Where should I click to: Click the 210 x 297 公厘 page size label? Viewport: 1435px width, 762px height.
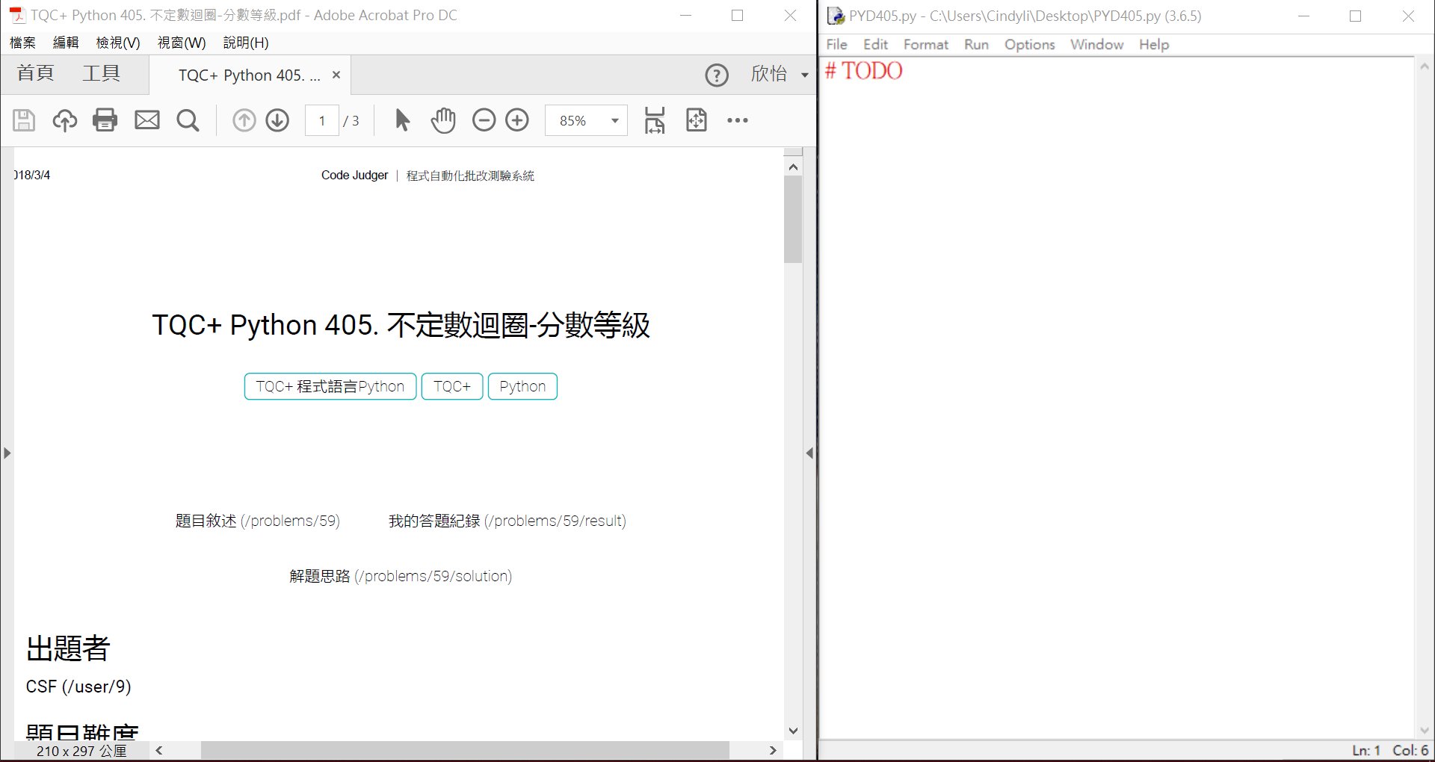[x=81, y=751]
